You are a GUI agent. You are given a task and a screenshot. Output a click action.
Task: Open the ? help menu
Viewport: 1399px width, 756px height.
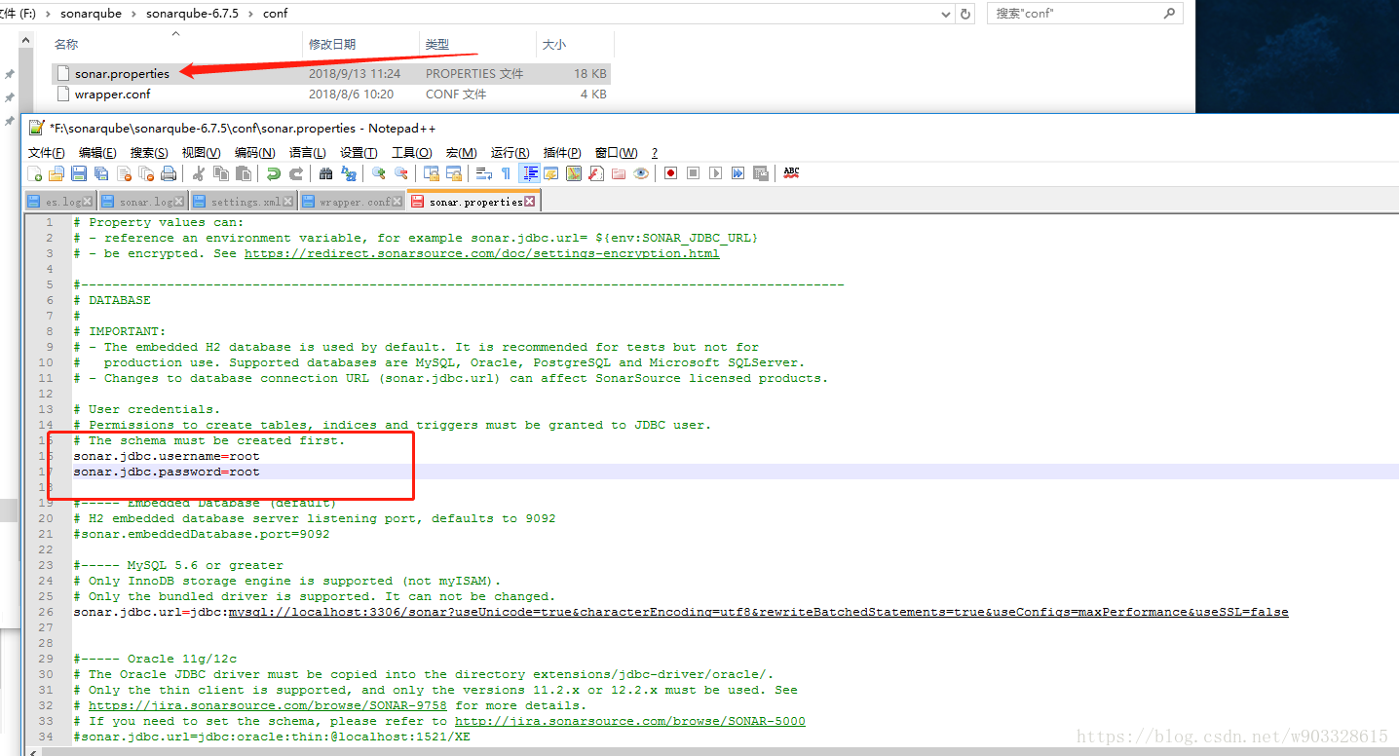pos(655,153)
